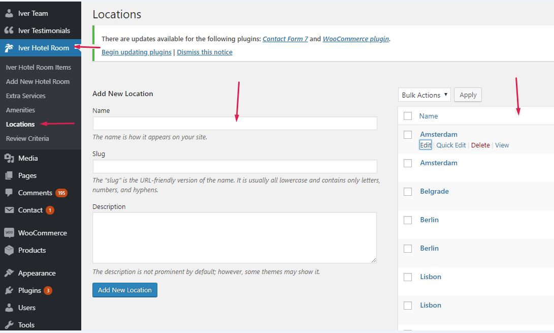This screenshot has width=554, height=333.
Task: Click the Plugins plug icon
Action: coord(9,290)
